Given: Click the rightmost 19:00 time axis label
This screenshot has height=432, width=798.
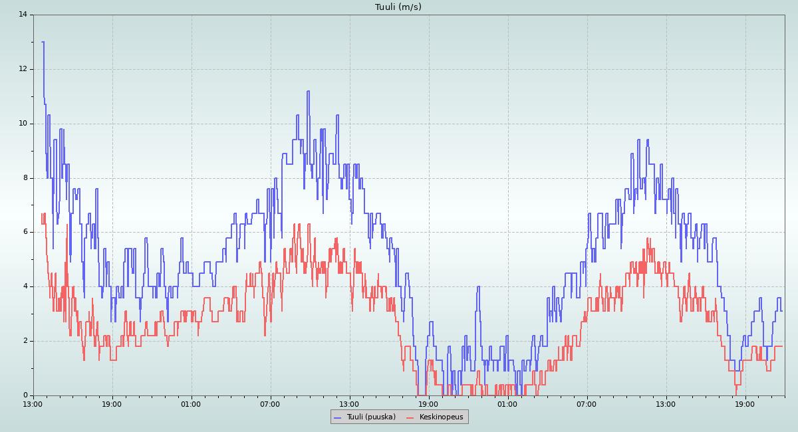Looking at the screenshot, I should pos(745,403).
